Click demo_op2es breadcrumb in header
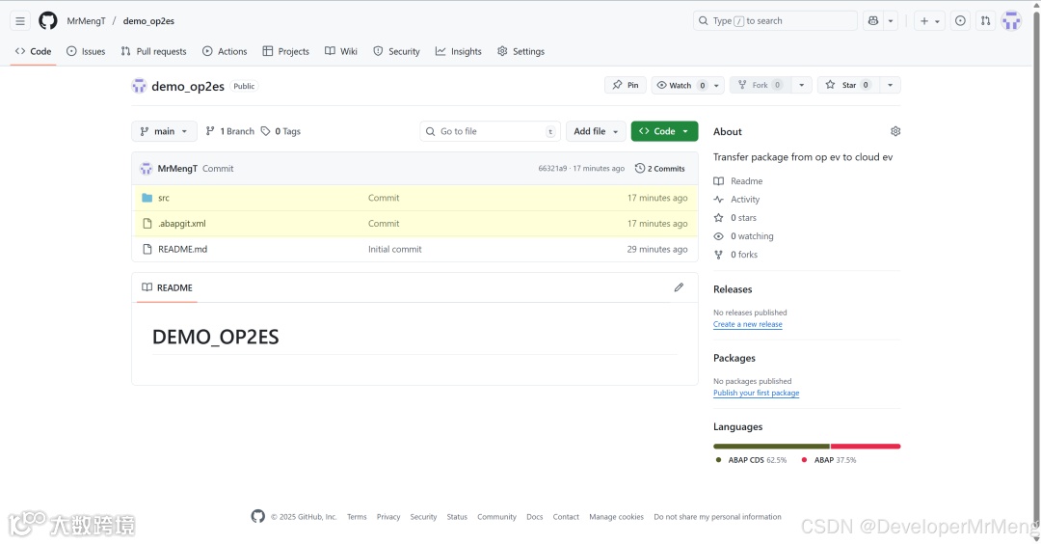The width and height of the screenshot is (1041, 544). (148, 21)
